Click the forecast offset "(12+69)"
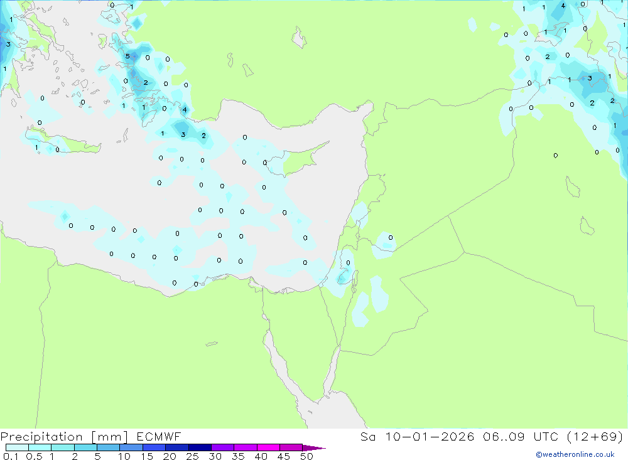This screenshot has width=628, height=460. (x=595, y=436)
